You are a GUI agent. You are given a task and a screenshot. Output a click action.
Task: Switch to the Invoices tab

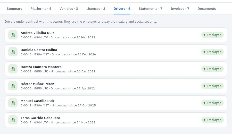coord(180,9)
